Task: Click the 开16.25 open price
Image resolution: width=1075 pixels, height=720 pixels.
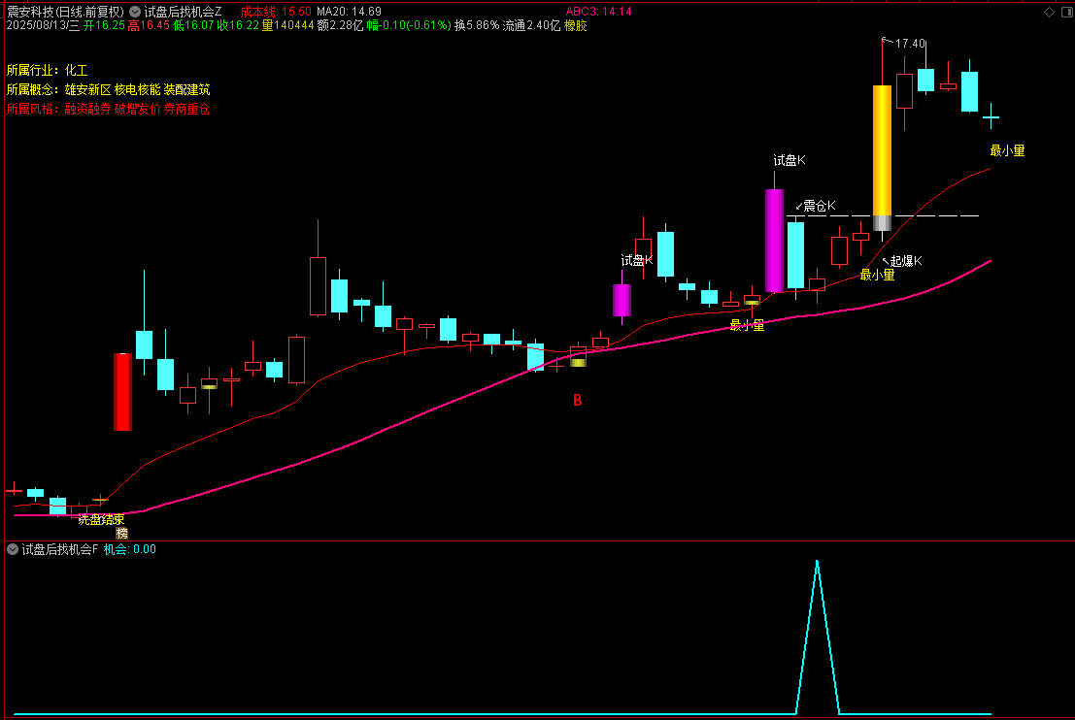Action: [104, 25]
